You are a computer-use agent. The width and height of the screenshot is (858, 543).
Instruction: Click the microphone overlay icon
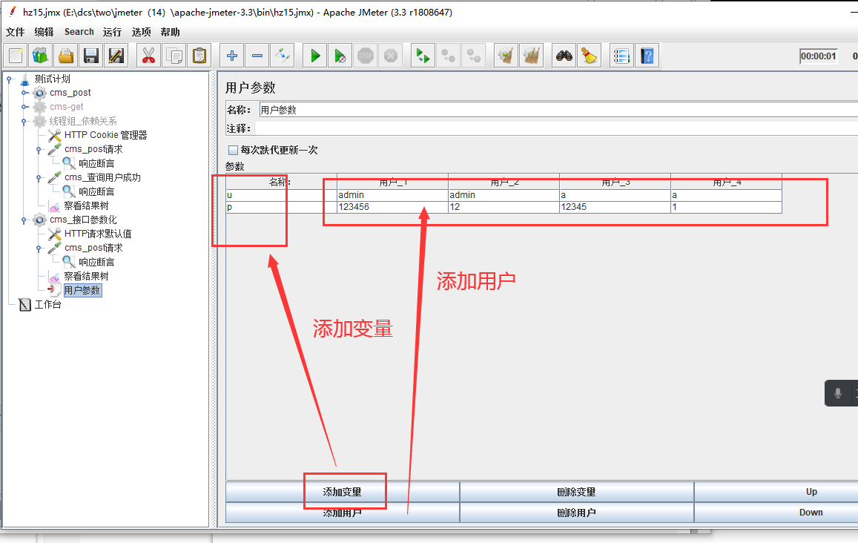[838, 393]
